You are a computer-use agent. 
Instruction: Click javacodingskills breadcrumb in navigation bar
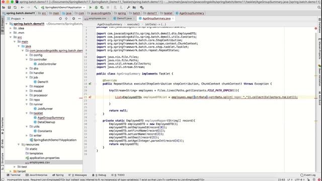pos(101,13)
